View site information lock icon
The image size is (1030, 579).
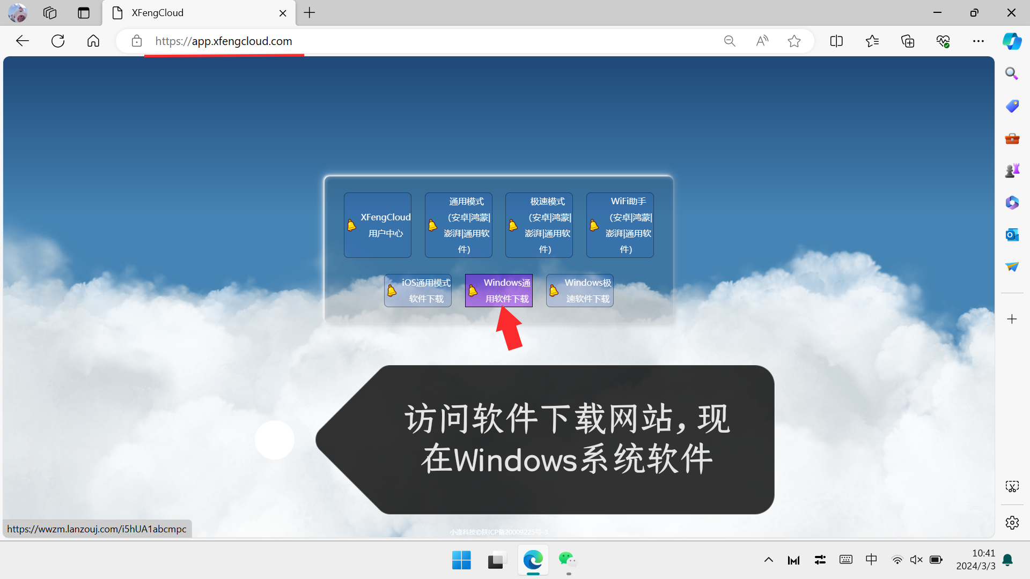pyautogui.click(x=137, y=41)
